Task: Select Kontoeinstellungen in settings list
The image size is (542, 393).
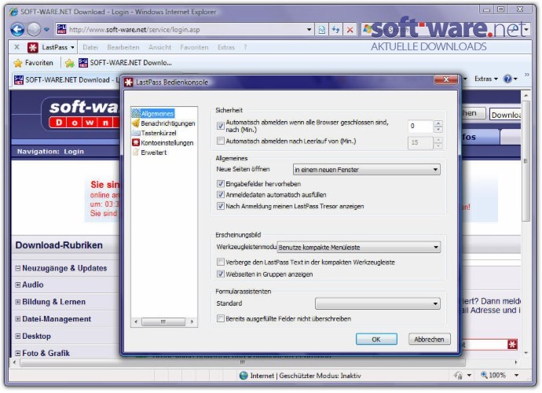Action: (x=163, y=142)
